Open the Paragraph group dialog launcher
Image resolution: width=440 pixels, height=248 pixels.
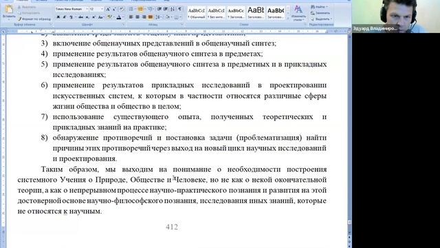[x=181, y=25]
